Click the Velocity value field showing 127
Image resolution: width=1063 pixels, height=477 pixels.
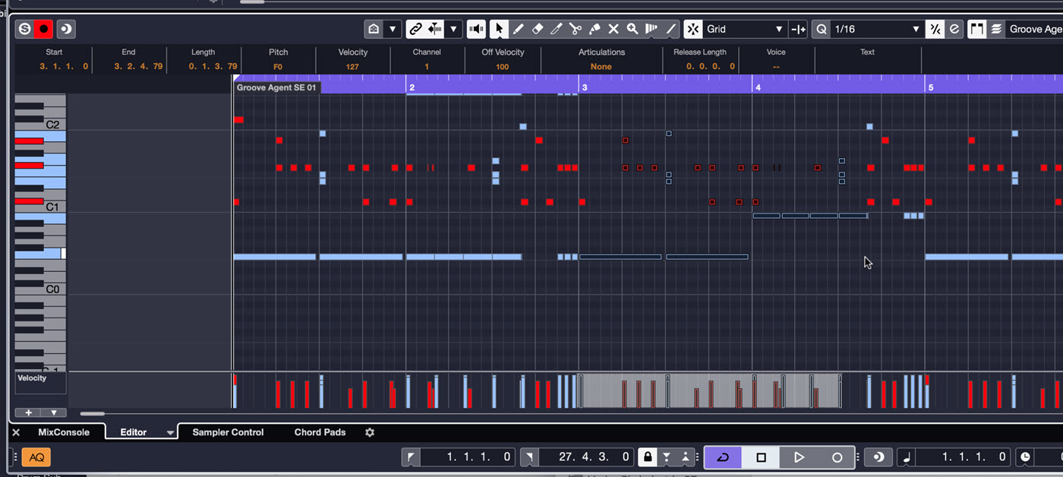click(x=352, y=67)
